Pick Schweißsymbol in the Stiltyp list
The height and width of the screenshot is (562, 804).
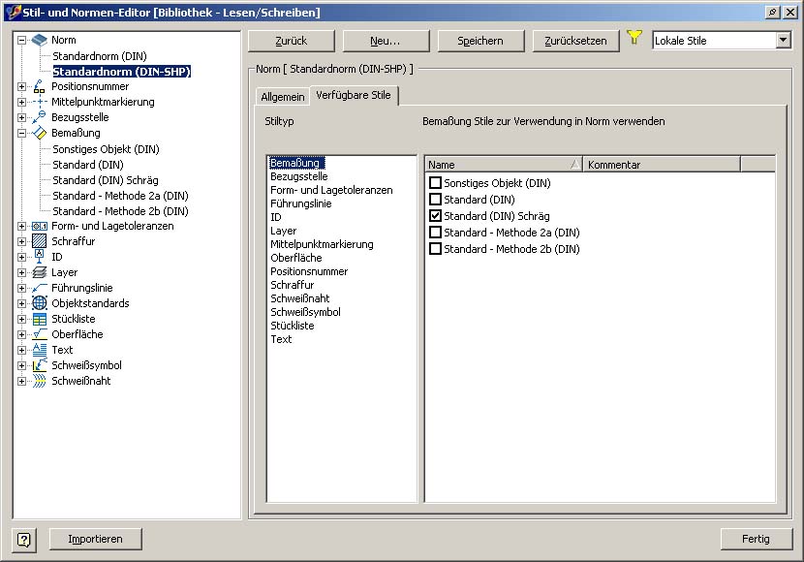(305, 312)
